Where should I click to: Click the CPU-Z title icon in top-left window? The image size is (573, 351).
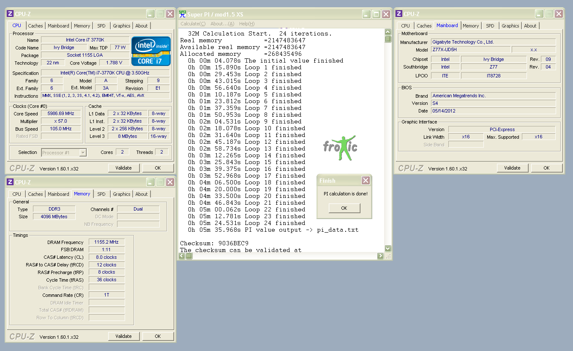point(11,14)
